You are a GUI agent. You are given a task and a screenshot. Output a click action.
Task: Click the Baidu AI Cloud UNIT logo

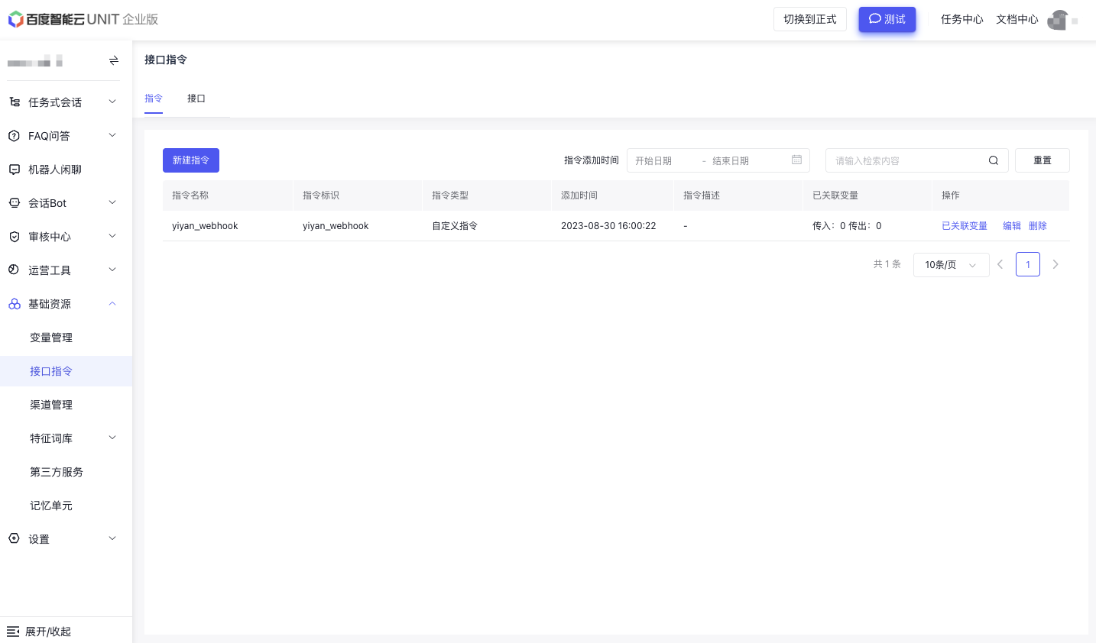(x=83, y=19)
